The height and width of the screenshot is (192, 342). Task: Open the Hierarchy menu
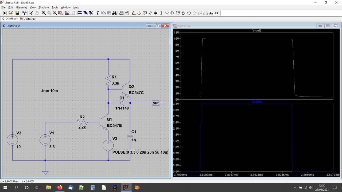pyautogui.click(x=21, y=7)
